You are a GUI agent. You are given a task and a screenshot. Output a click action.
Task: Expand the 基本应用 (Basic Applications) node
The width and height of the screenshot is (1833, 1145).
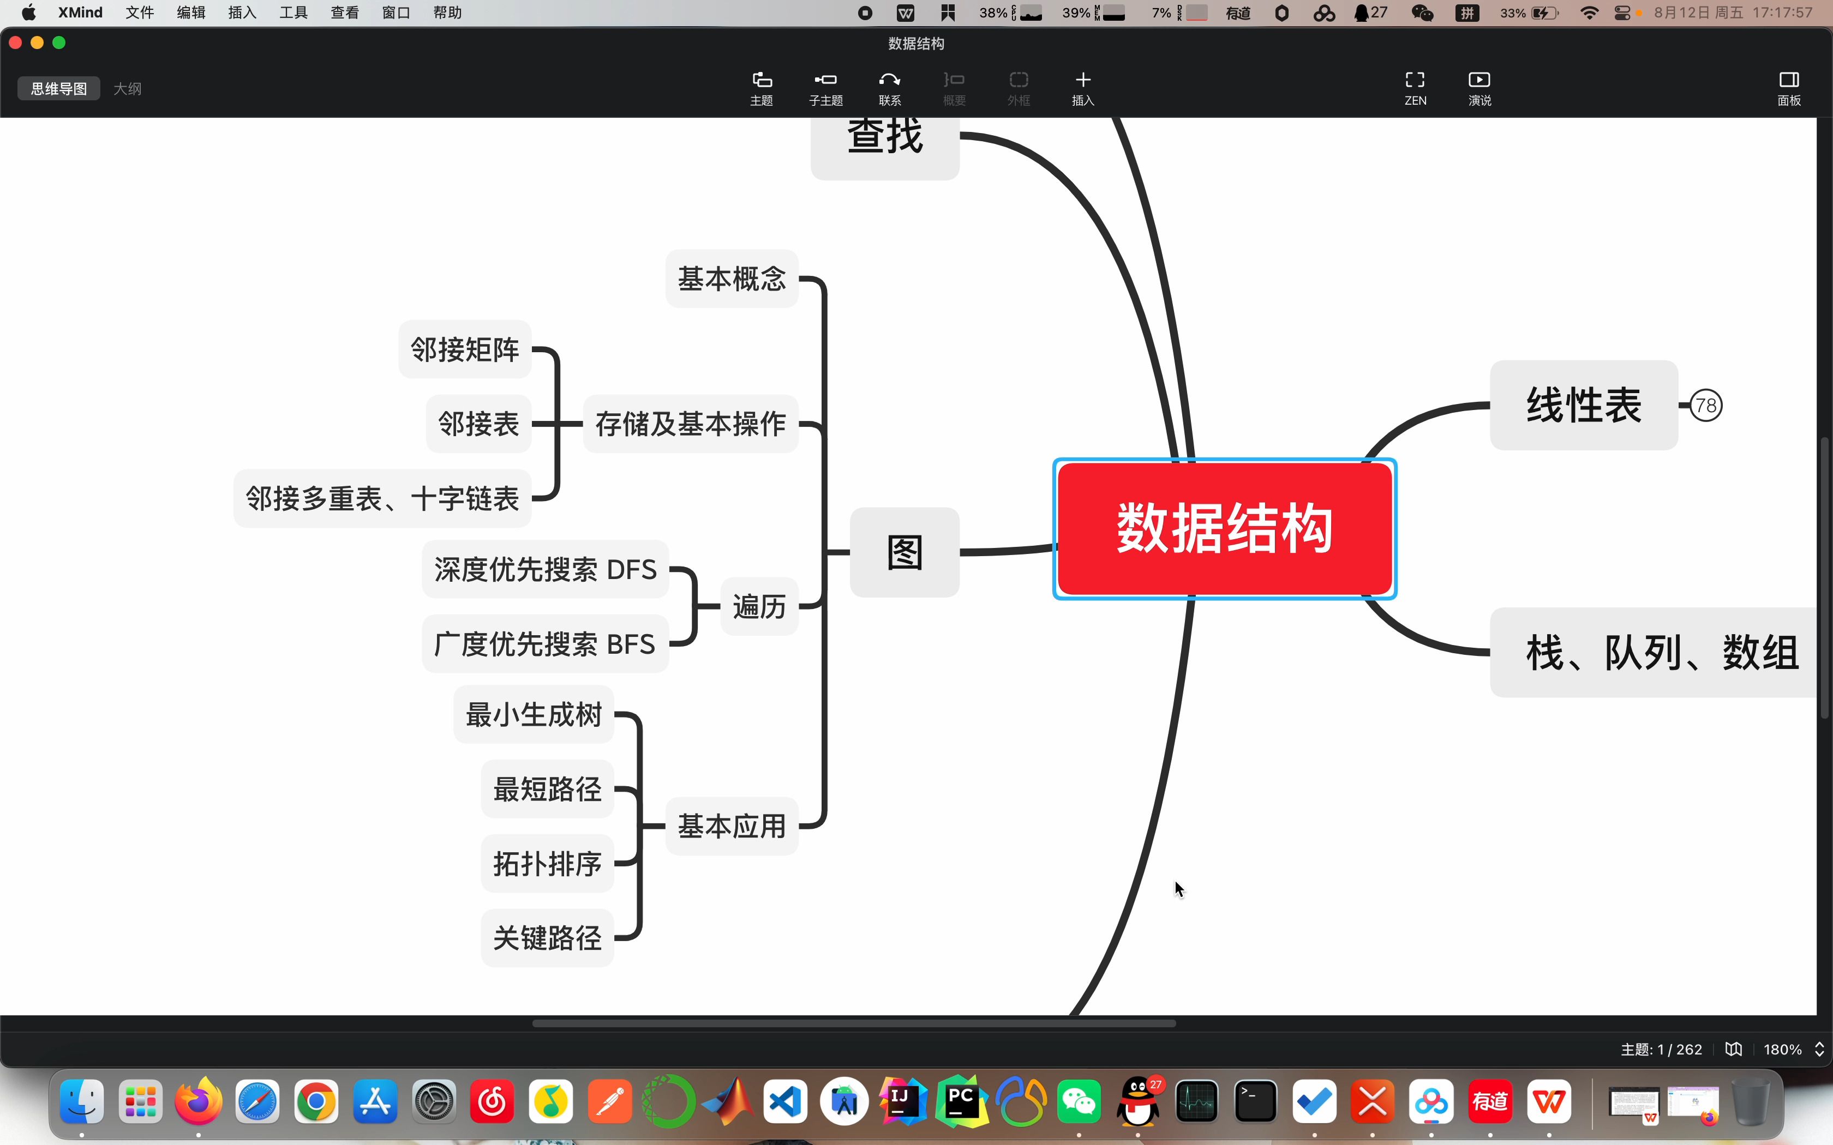click(730, 824)
